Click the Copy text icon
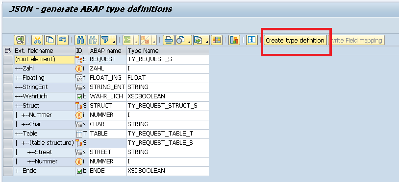The width and height of the screenshot is (399, 182). click(x=50, y=40)
